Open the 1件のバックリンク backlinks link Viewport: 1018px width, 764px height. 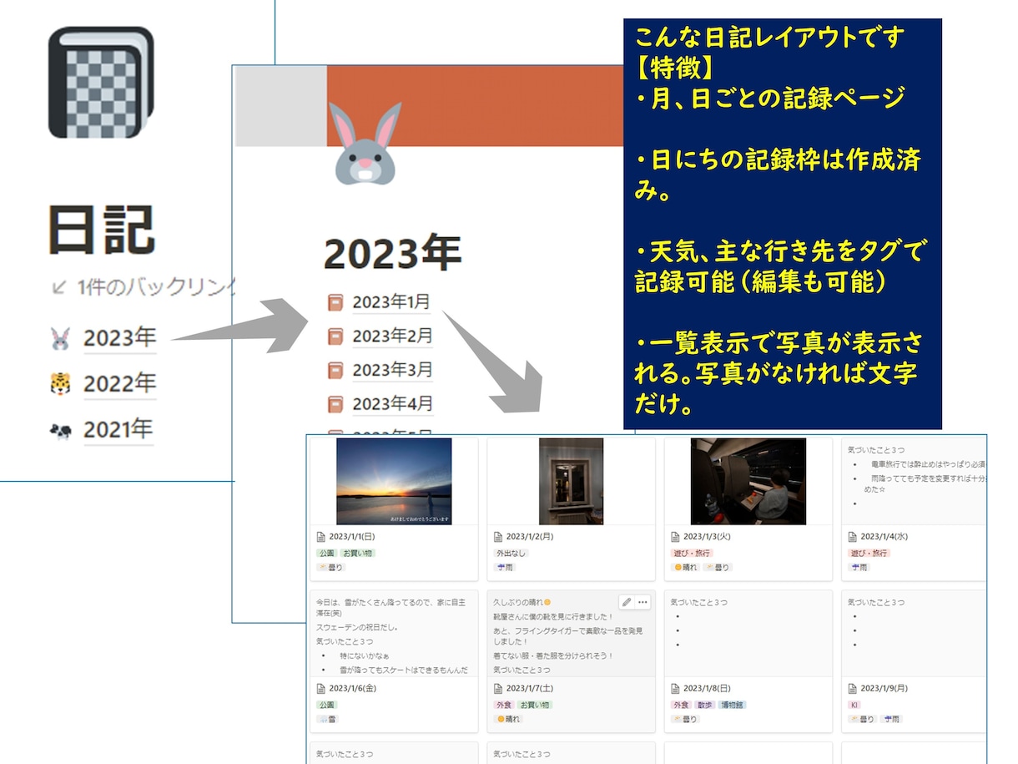[143, 288]
